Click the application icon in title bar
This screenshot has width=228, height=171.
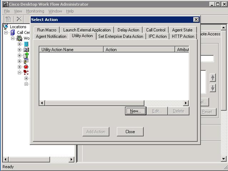(6, 4)
